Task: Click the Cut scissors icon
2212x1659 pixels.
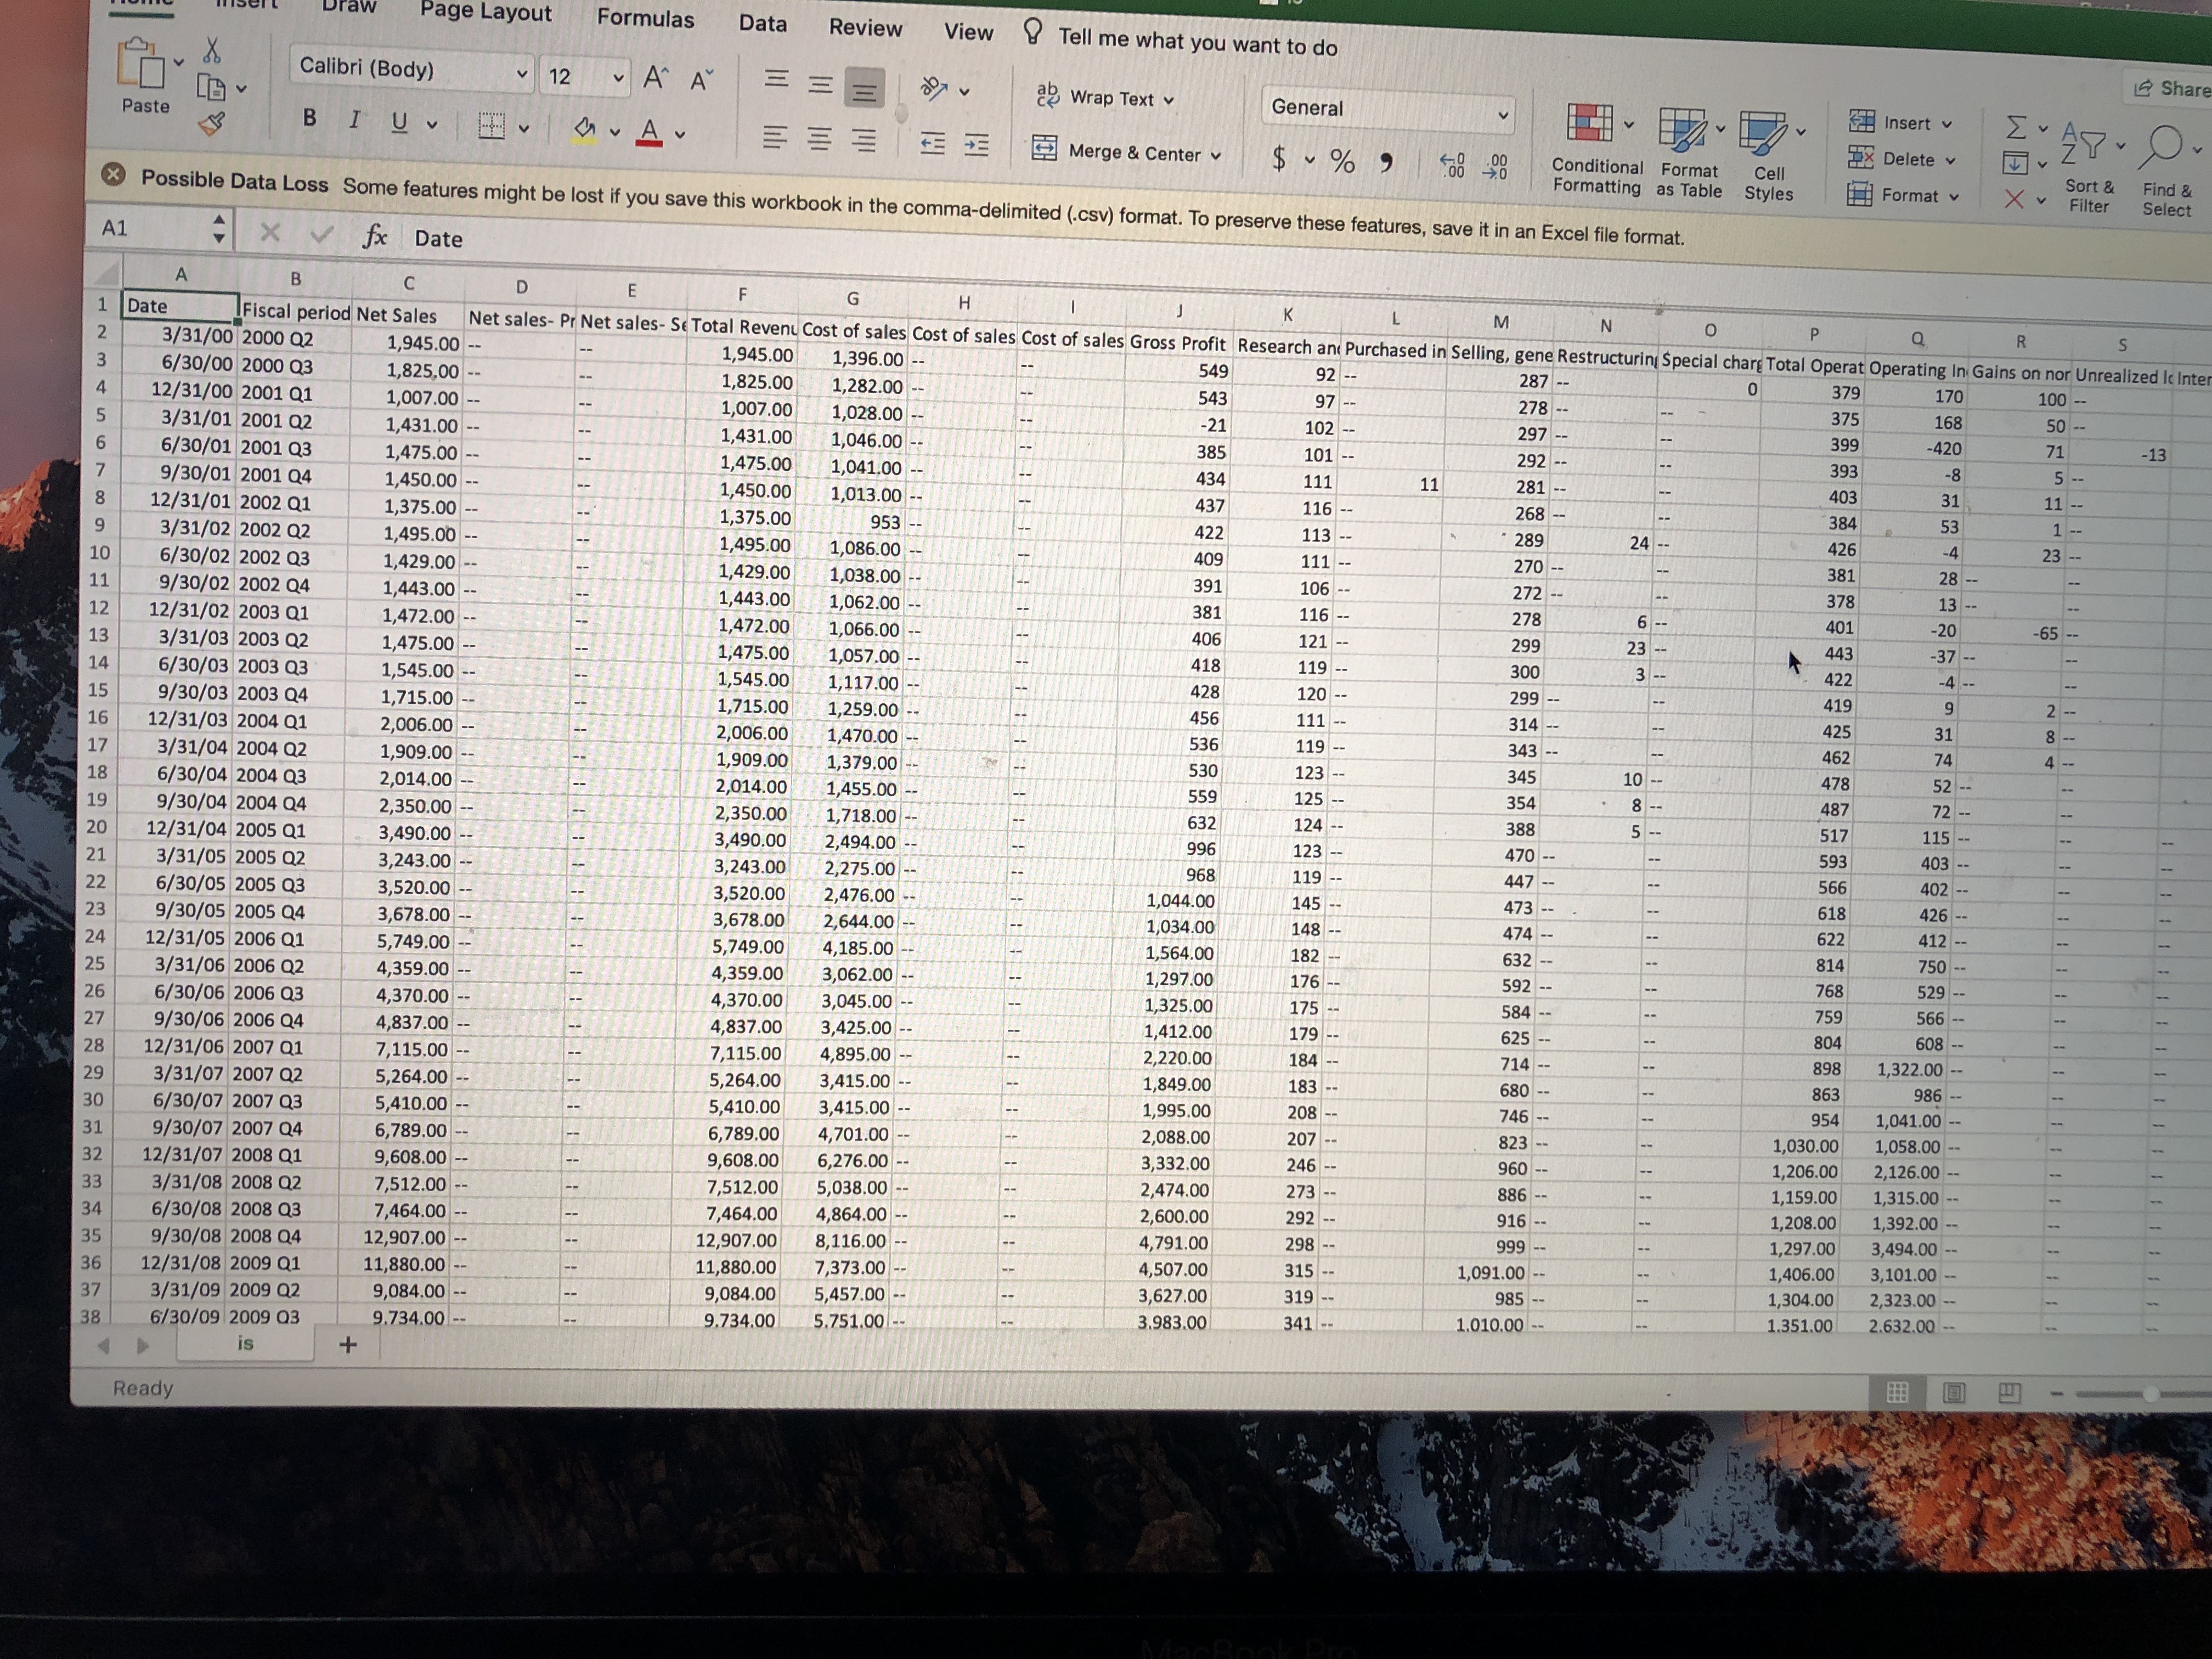Action: (211, 50)
